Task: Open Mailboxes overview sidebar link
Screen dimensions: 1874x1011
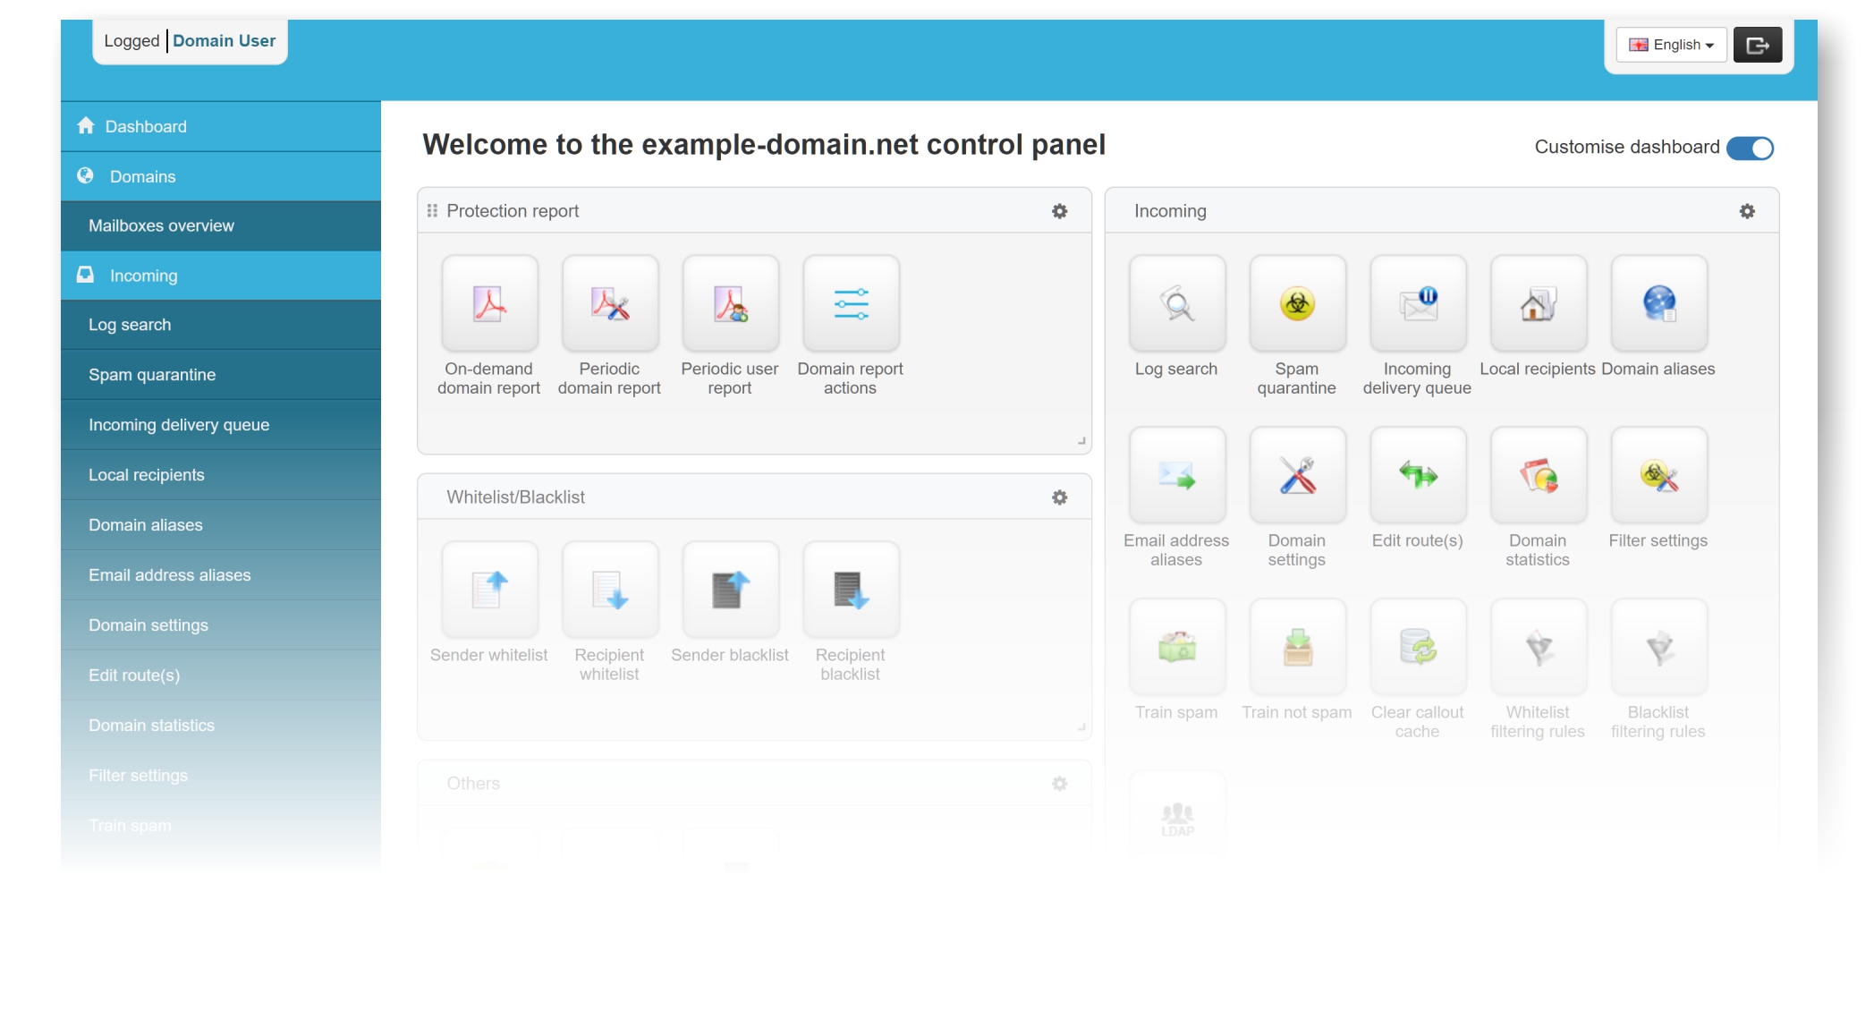Action: [x=161, y=226]
